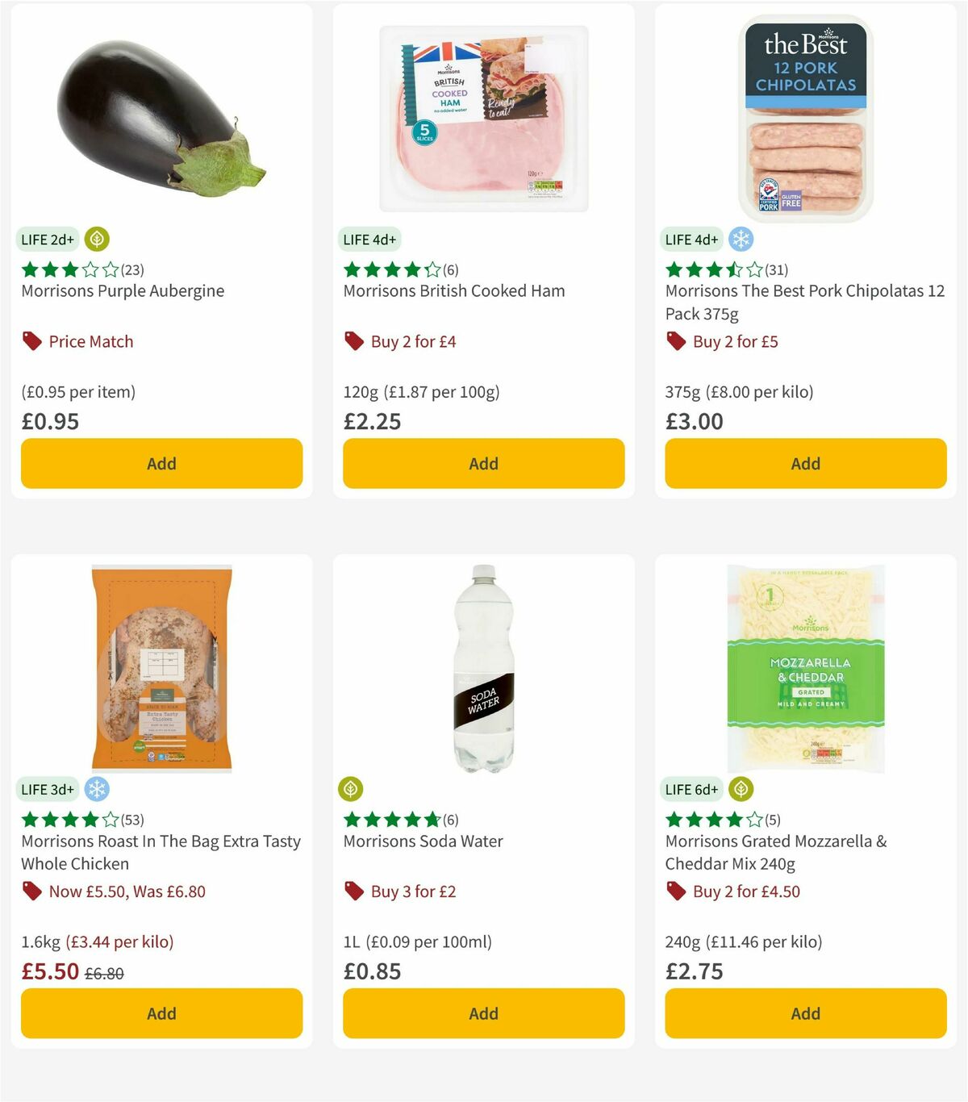Add British Cooked Ham to basket
This screenshot has width=968, height=1102.
point(483,464)
